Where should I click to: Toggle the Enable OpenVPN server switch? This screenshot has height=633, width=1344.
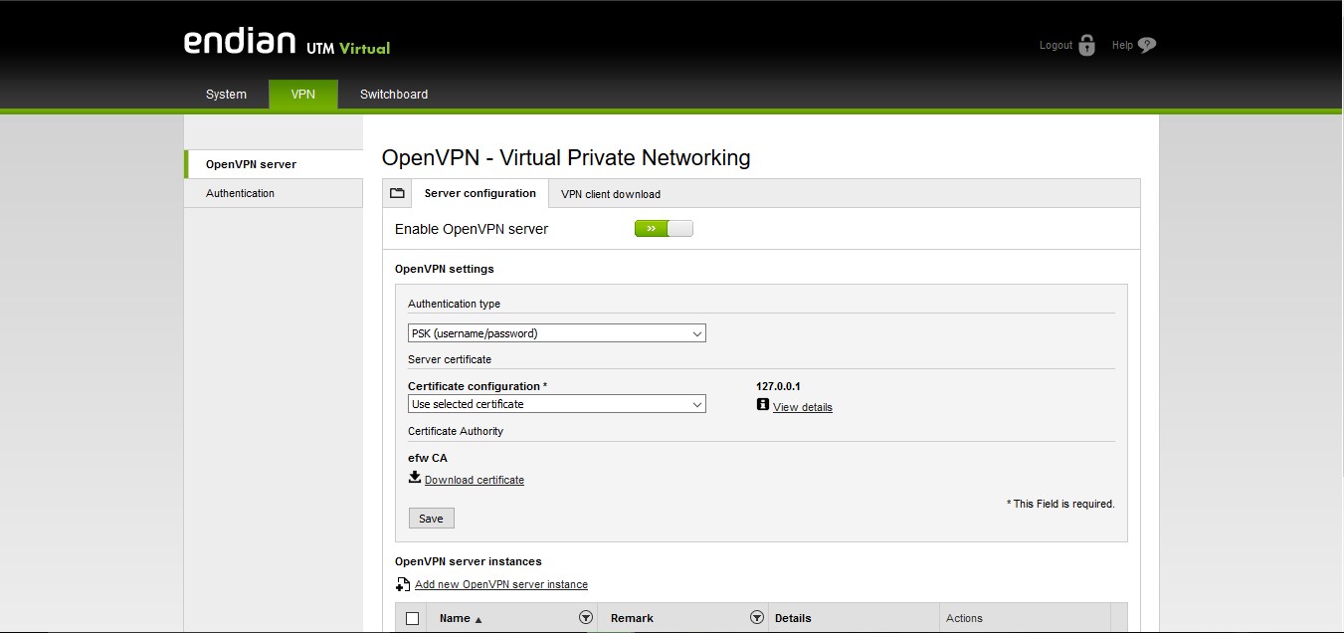pos(664,229)
